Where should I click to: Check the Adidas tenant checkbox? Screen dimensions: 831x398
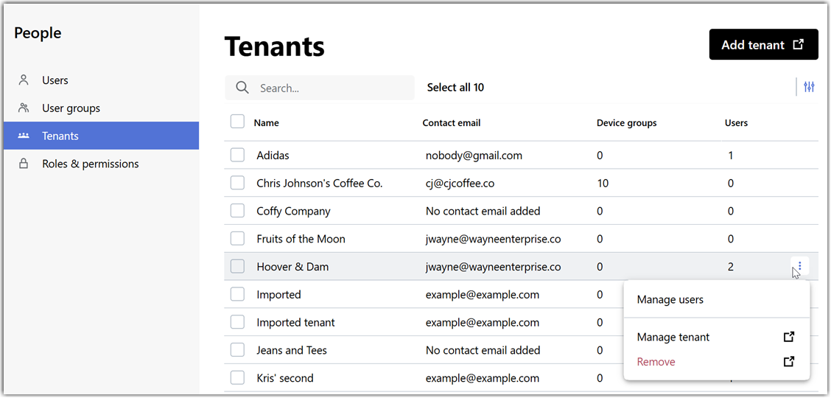tap(237, 156)
